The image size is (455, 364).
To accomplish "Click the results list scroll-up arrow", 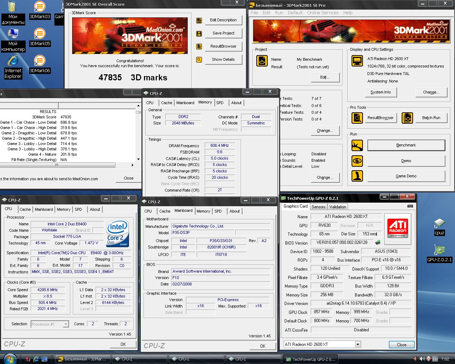I will click(138, 106).
